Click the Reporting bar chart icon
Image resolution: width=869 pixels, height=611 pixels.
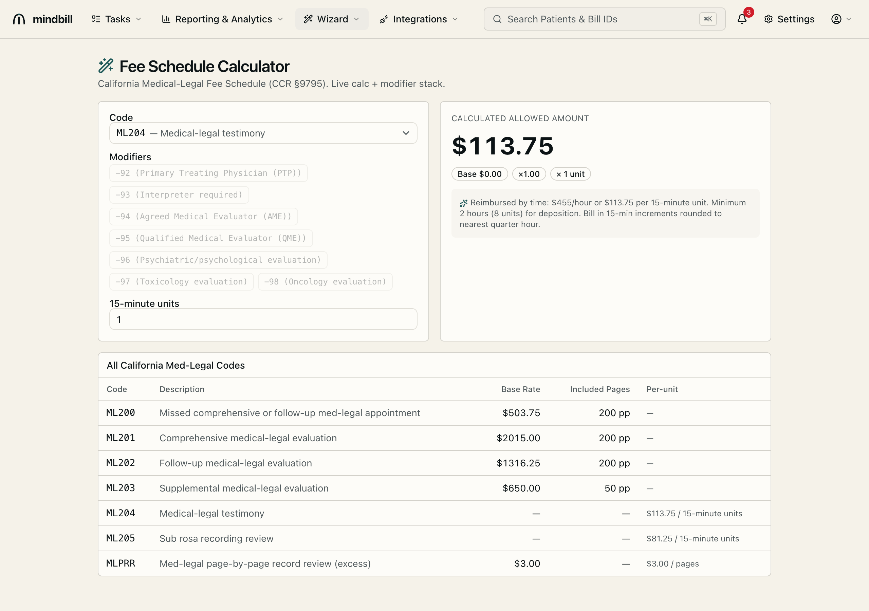166,19
